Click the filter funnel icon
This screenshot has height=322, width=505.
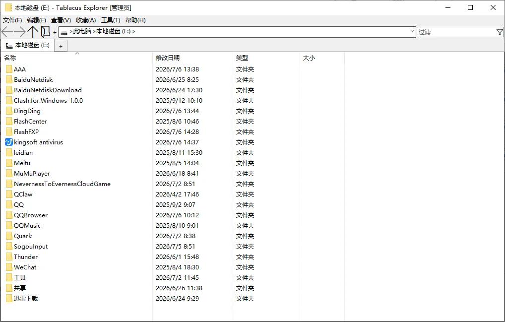click(500, 32)
